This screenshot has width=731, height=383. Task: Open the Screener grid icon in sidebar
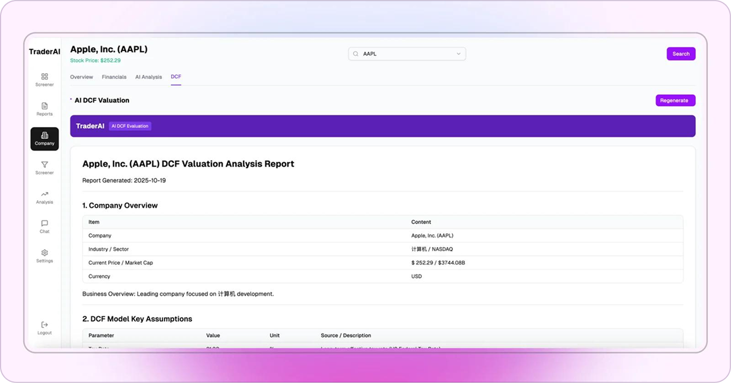tap(45, 77)
